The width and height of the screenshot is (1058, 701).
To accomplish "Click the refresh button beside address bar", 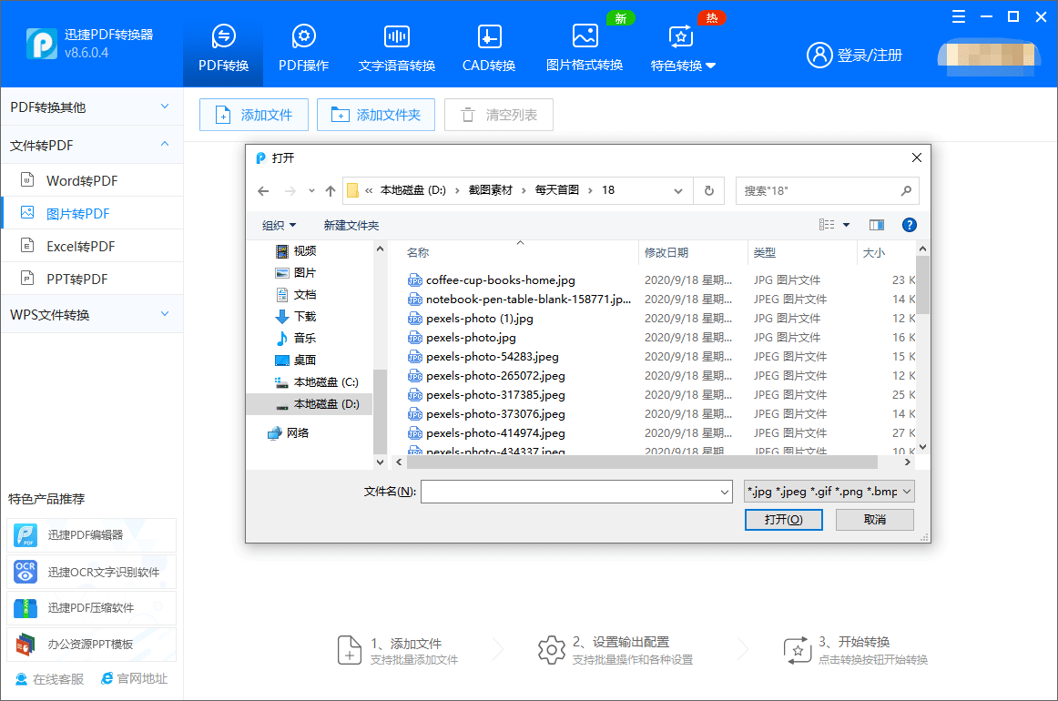I will tap(708, 191).
